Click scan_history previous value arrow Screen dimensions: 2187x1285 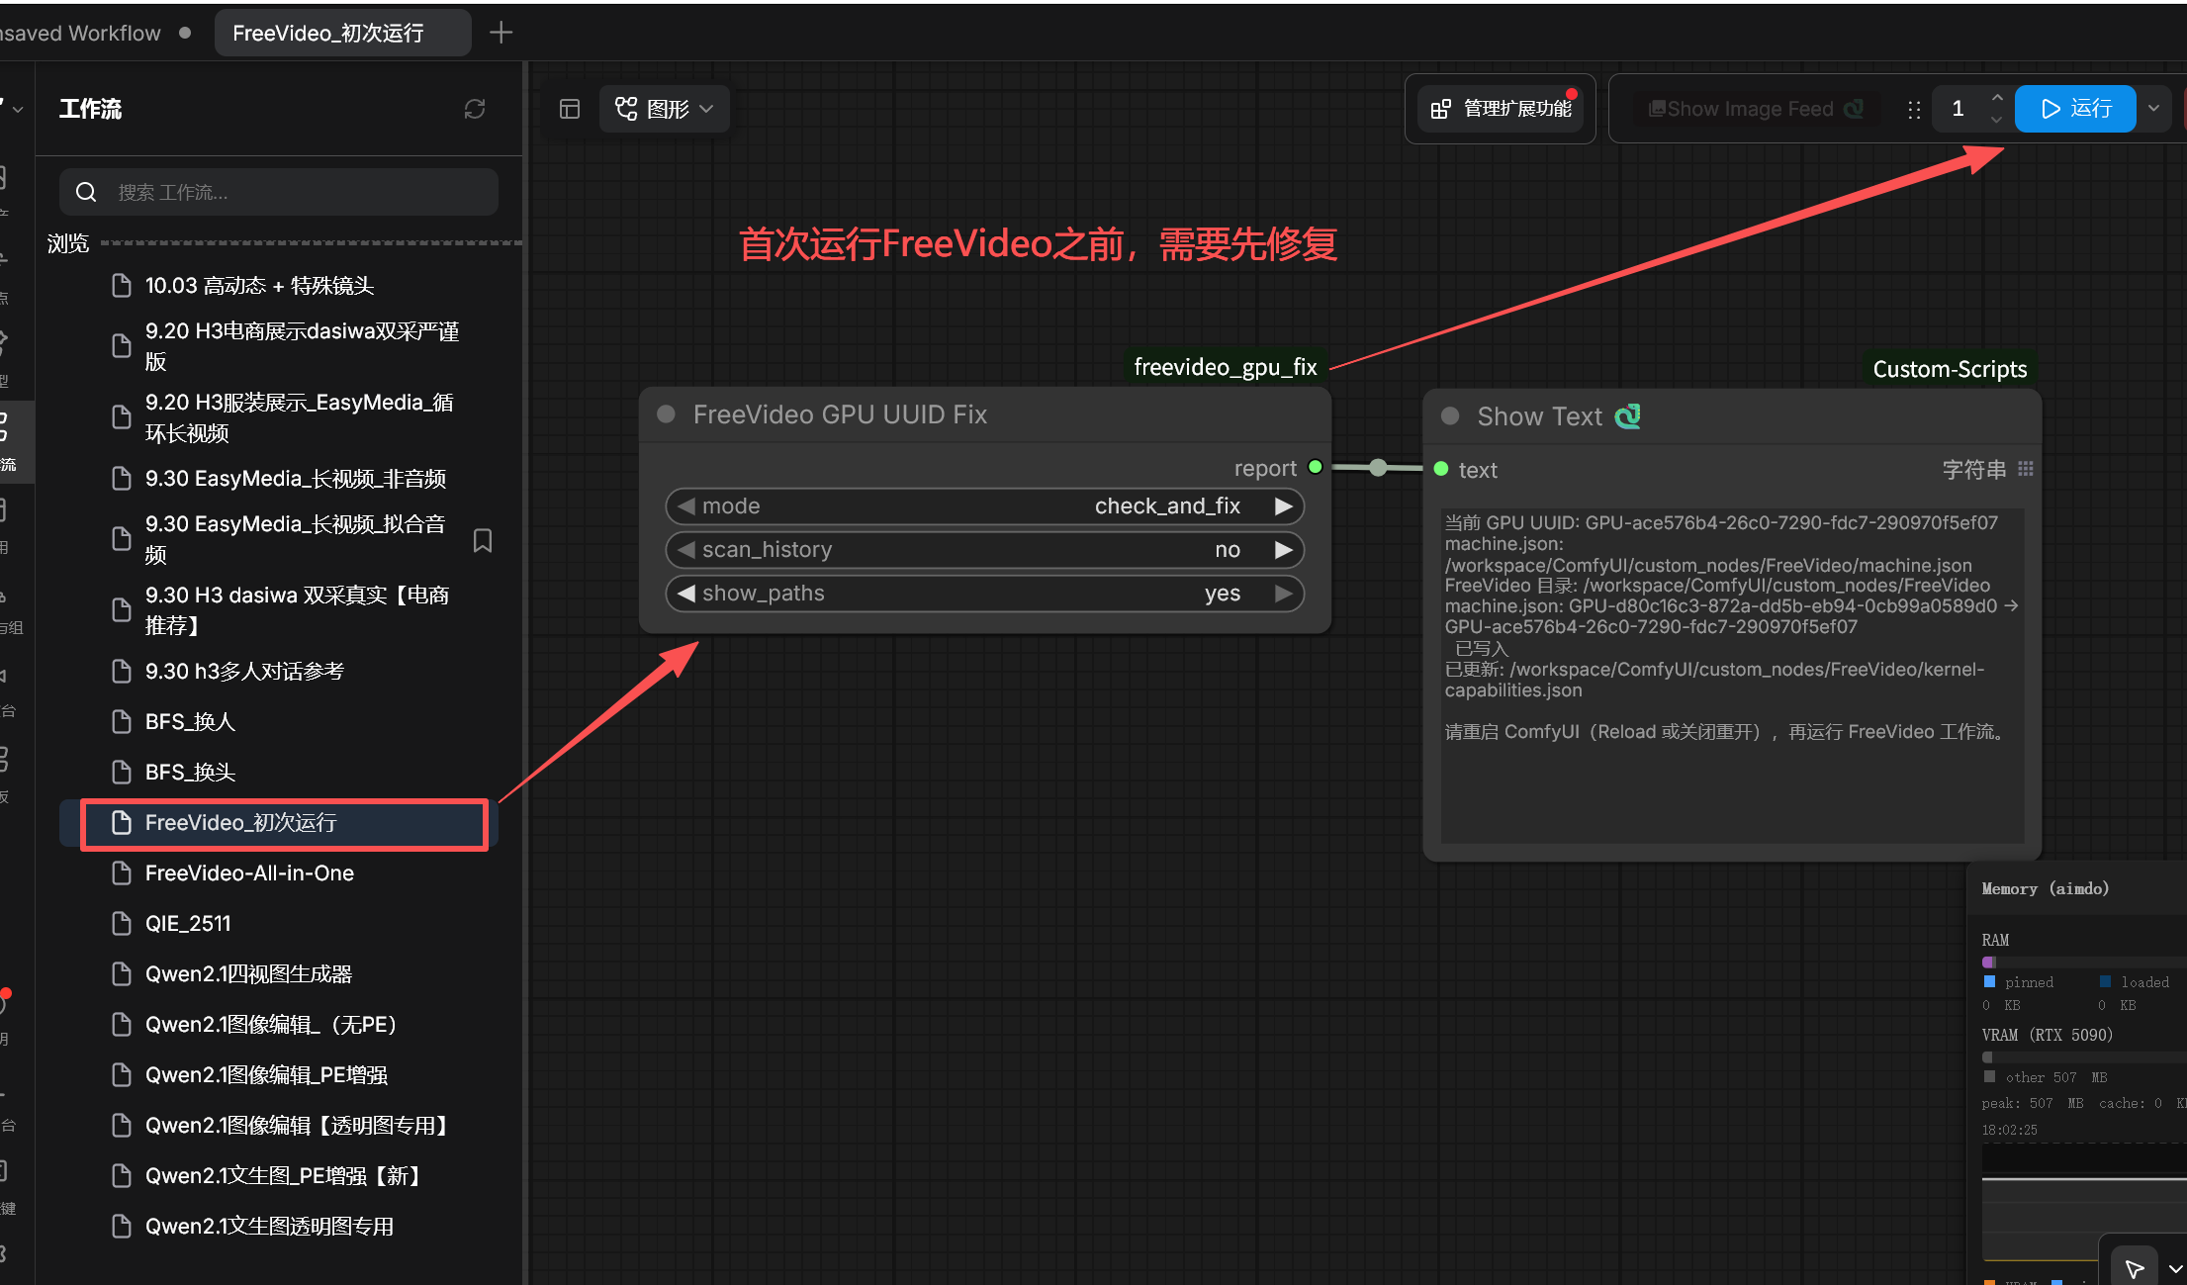coord(686,550)
